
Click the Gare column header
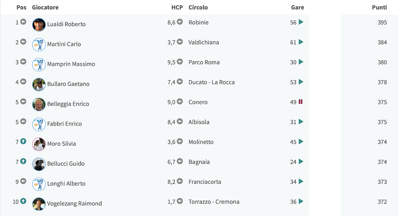click(x=298, y=7)
